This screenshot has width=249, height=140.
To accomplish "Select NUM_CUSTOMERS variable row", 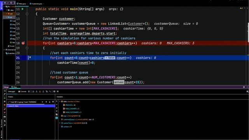I will coord(72,112).
